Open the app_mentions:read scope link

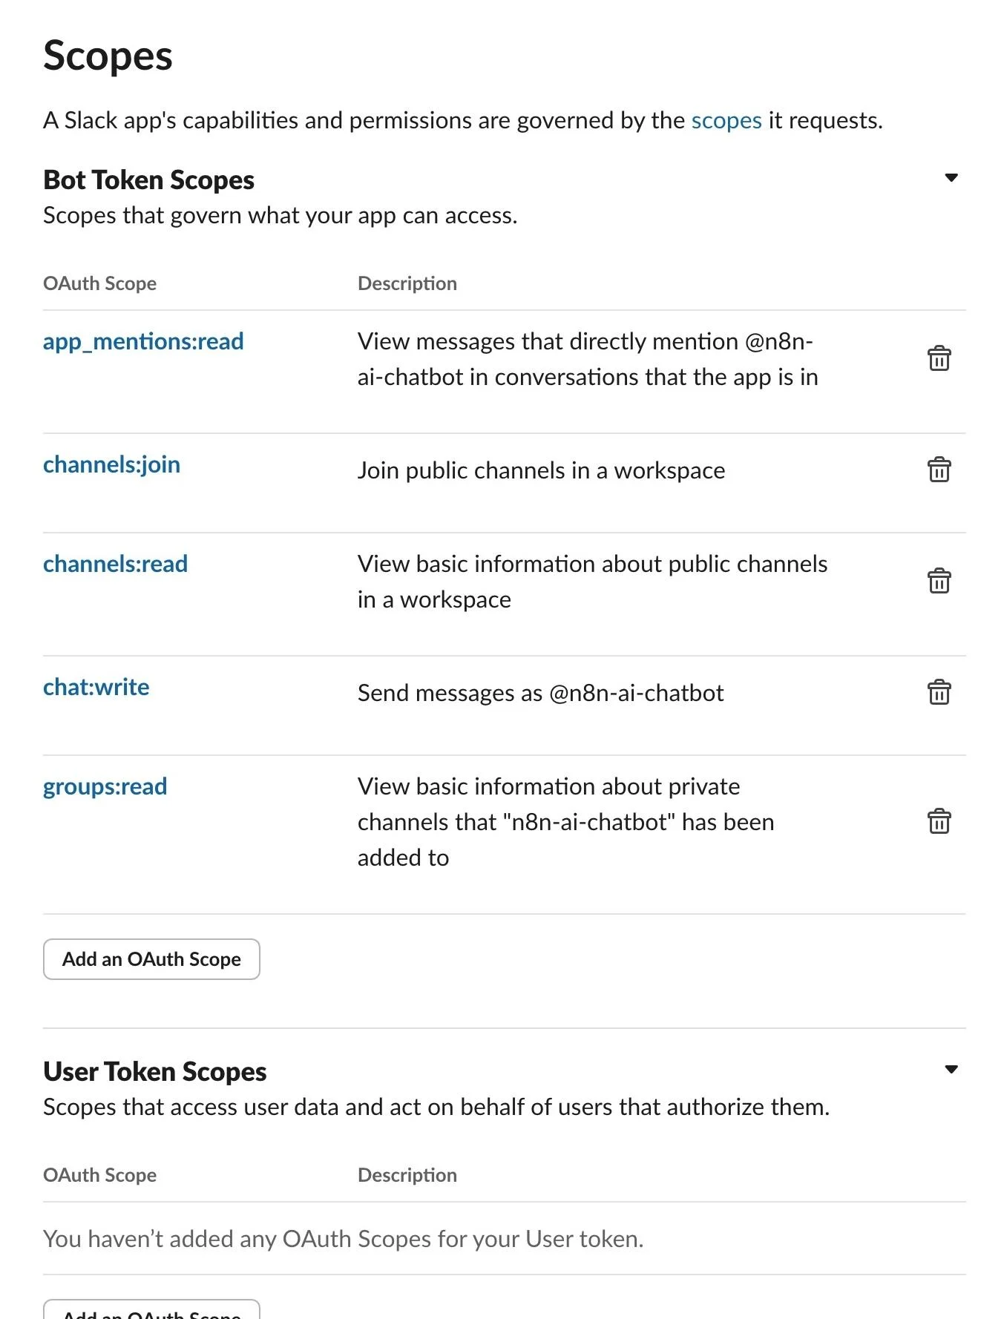point(143,341)
